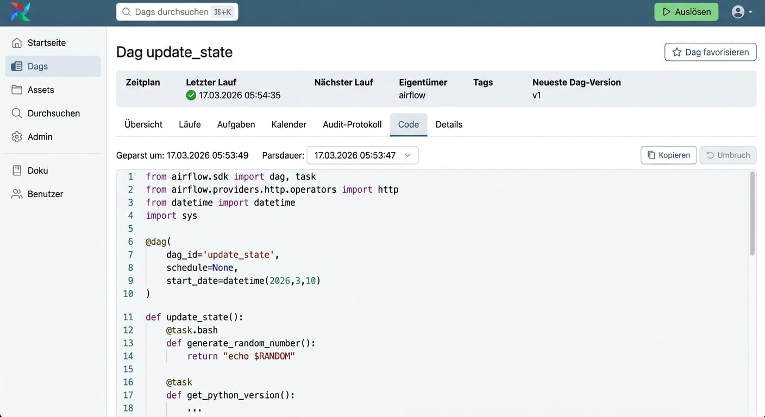
Task: Select the Code tab
Action: [409, 124]
